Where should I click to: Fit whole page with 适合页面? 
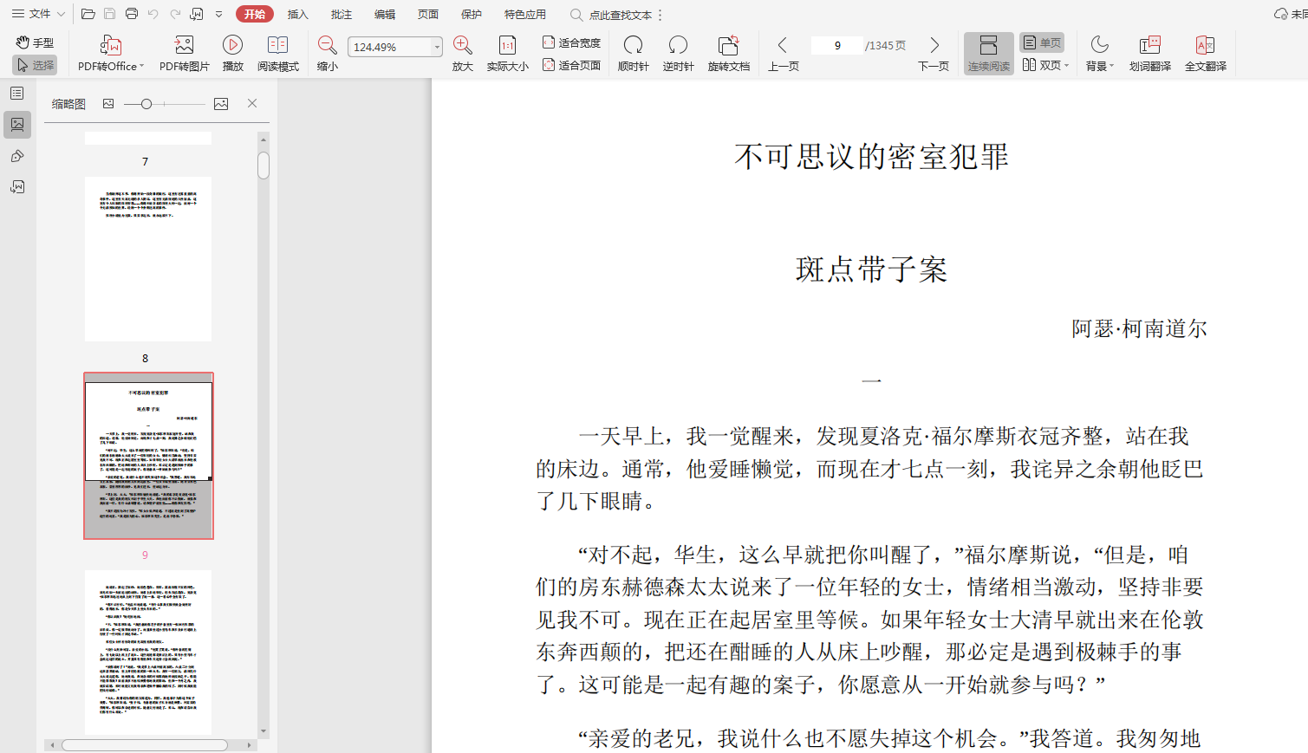[571, 65]
